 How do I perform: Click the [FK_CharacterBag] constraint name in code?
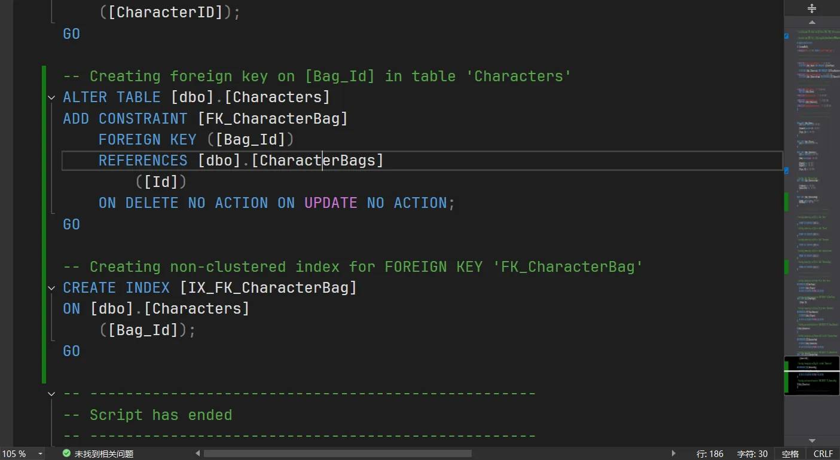click(272, 119)
